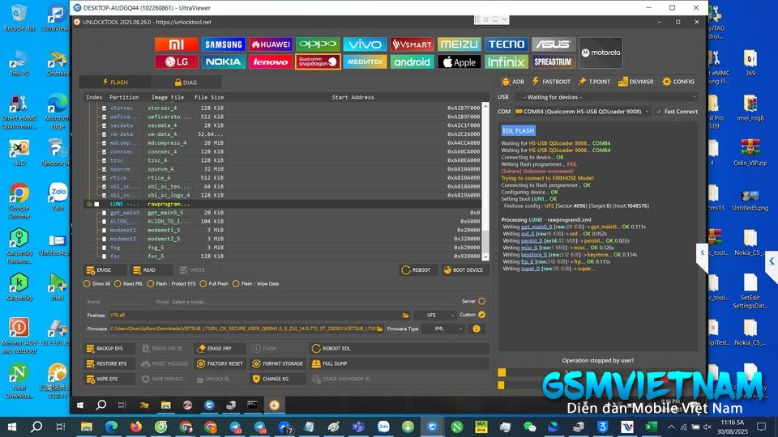Screen dimensions: 778x437
Task: Choose the Huawei brand tile
Action: pos(271,45)
